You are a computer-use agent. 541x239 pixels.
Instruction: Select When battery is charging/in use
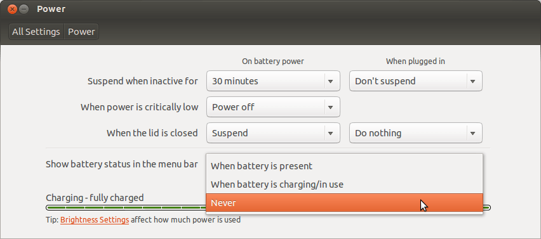pyautogui.click(x=344, y=184)
